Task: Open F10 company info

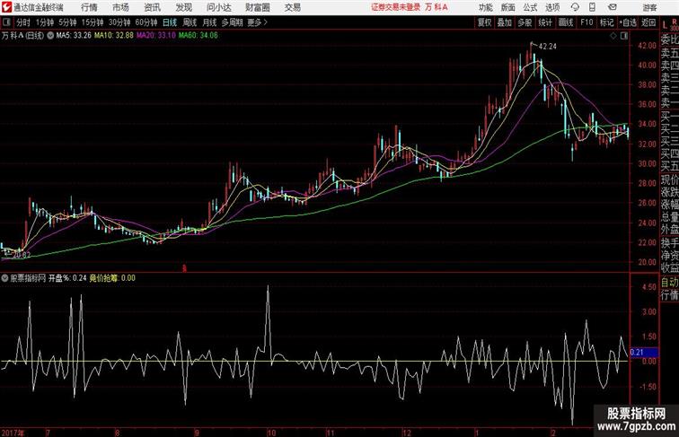Action: pos(586,22)
